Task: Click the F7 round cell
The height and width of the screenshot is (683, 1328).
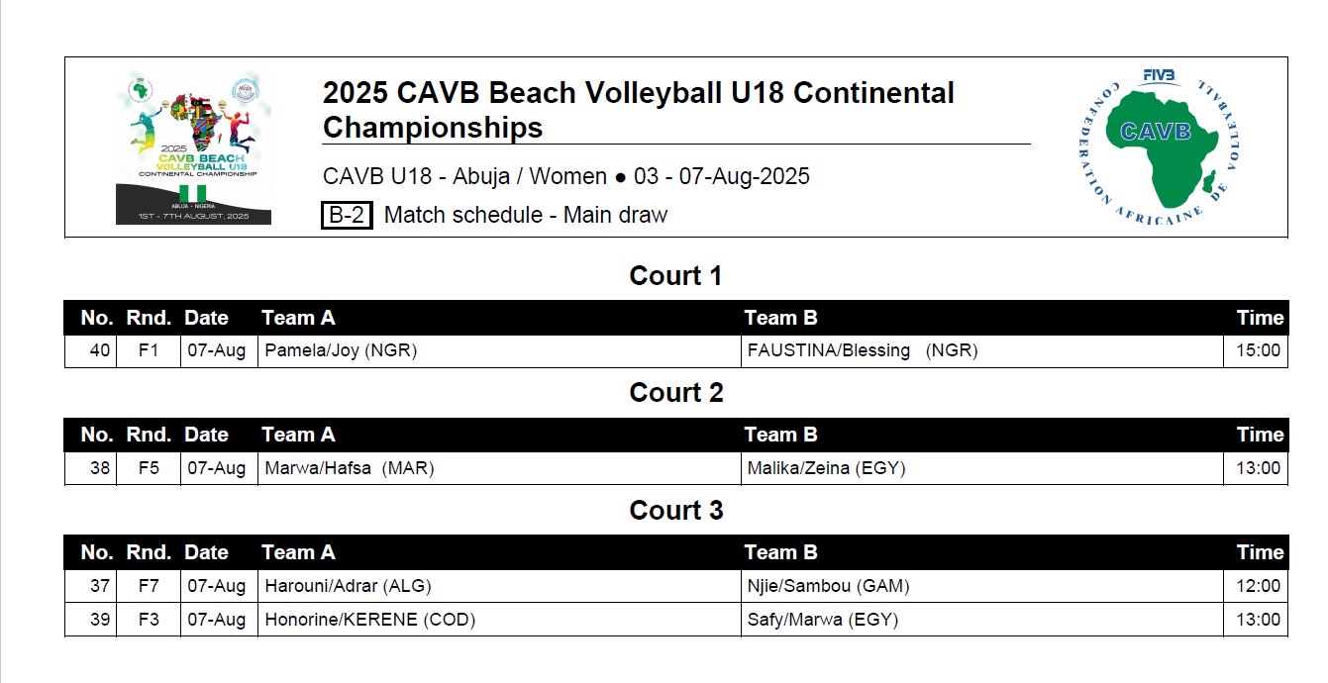Action: tap(149, 586)
